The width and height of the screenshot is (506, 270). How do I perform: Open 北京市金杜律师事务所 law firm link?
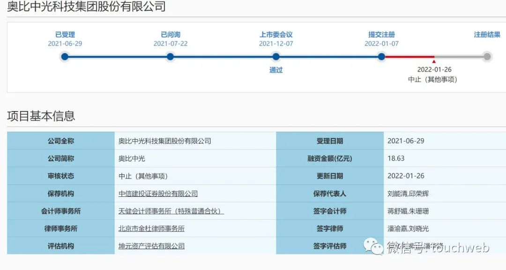point(151,228)
